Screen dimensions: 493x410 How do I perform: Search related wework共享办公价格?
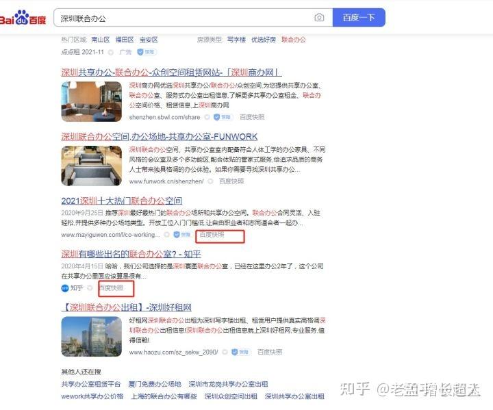(92, 396)
